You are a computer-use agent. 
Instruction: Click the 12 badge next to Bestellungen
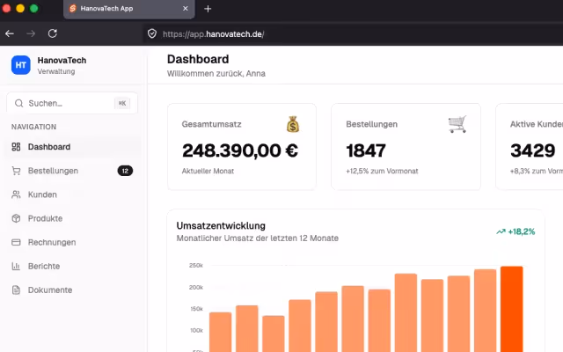tap(125, 171)
